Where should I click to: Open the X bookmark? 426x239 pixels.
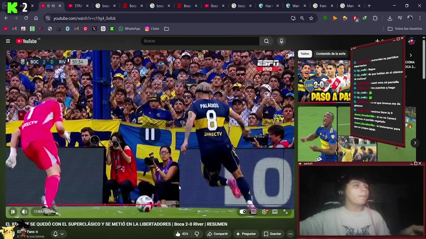(94, 29)
